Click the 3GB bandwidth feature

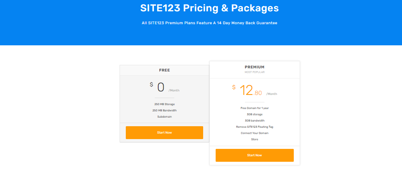point(254,120)
